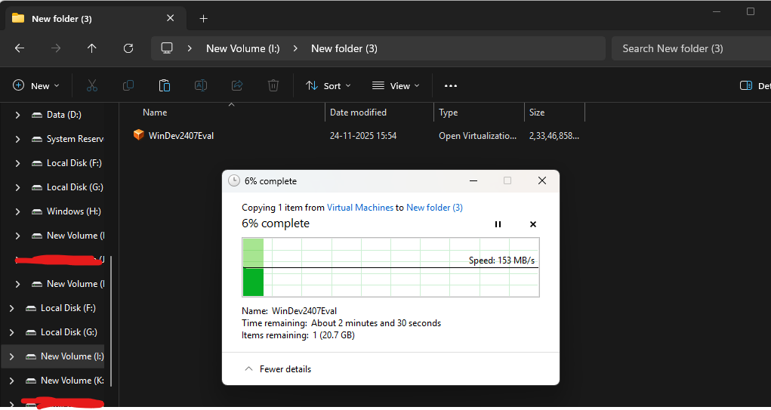Open the Sort dropdown menu
This screenshot has height=410, width=771.
[328, 86]
